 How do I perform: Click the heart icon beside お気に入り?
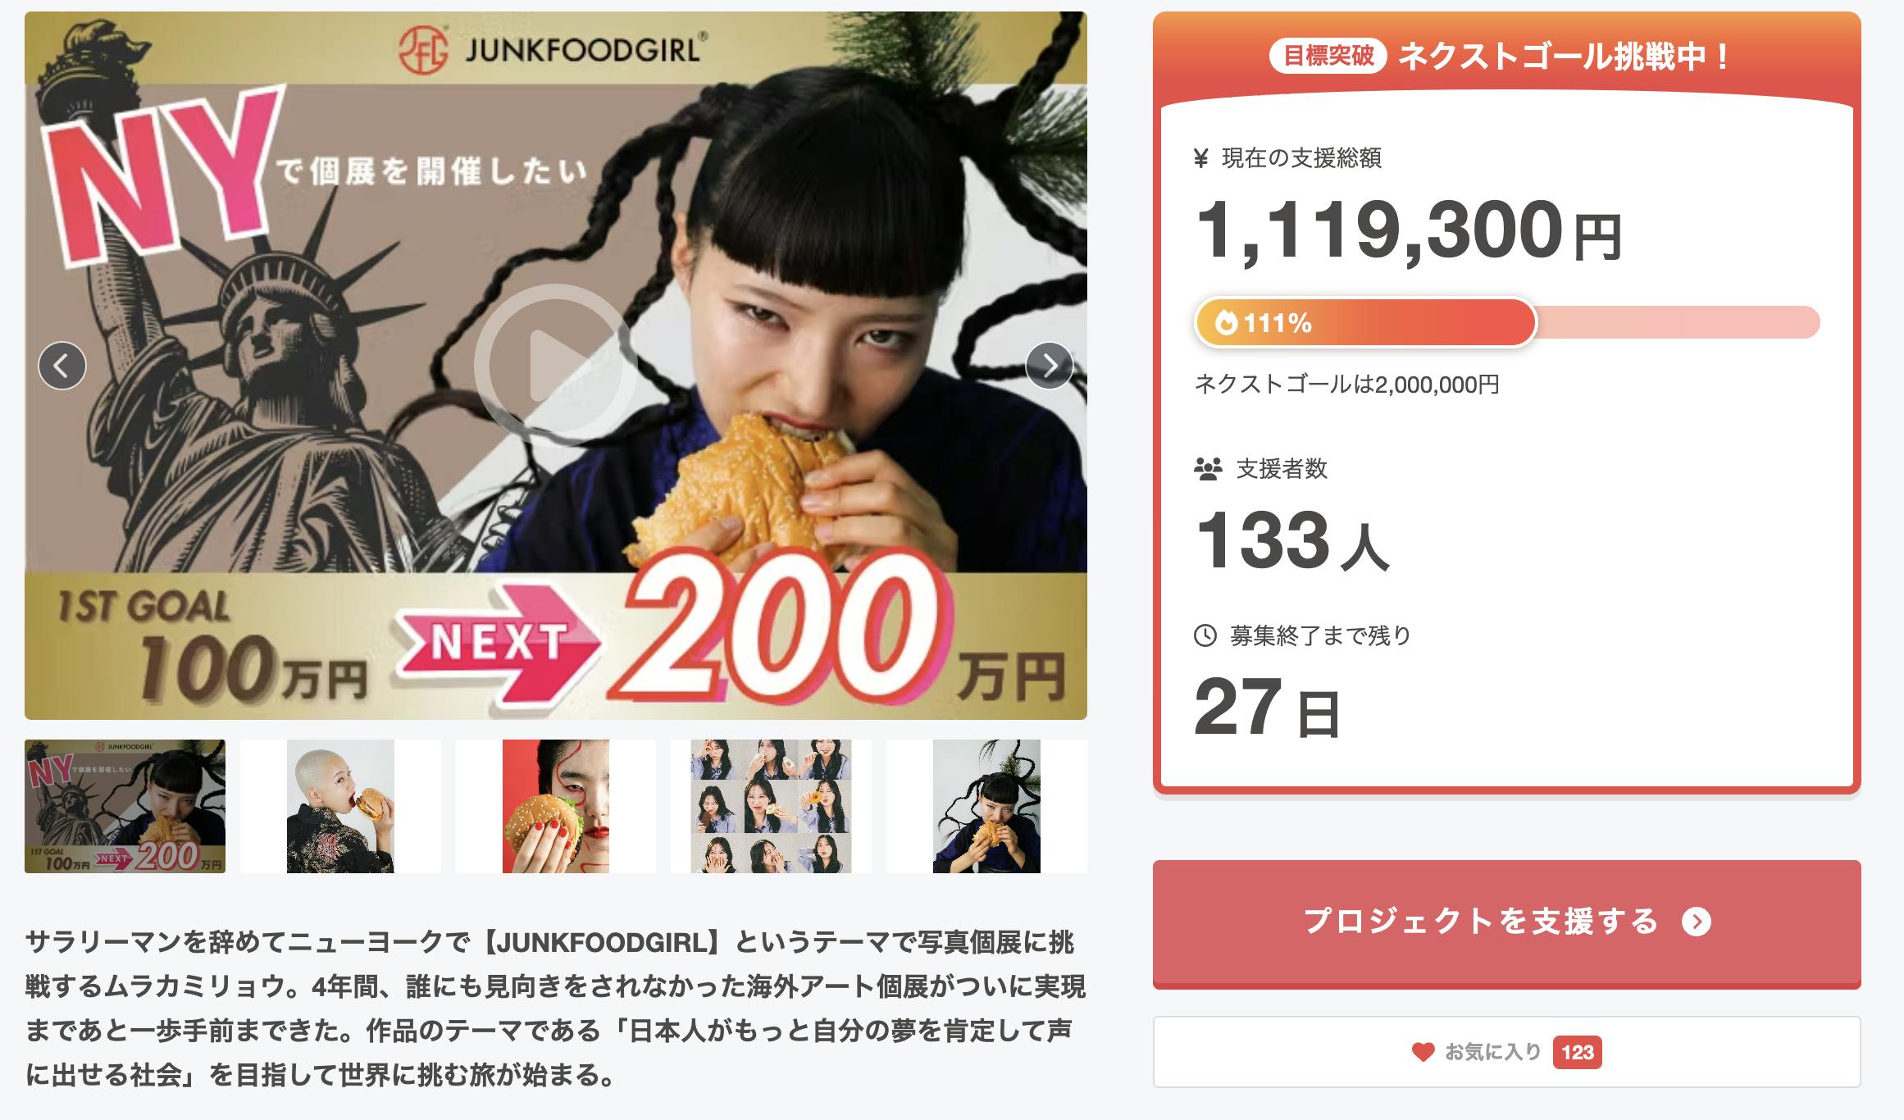tap(1423, 1052)
